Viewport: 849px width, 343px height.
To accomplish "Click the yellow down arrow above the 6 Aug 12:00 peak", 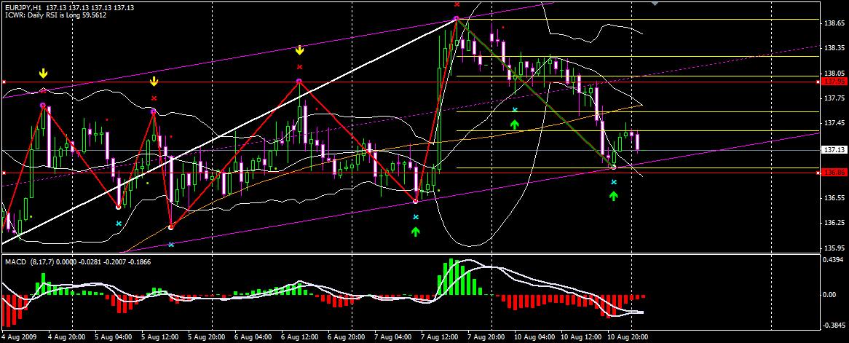I will click(x=299, y=51).
